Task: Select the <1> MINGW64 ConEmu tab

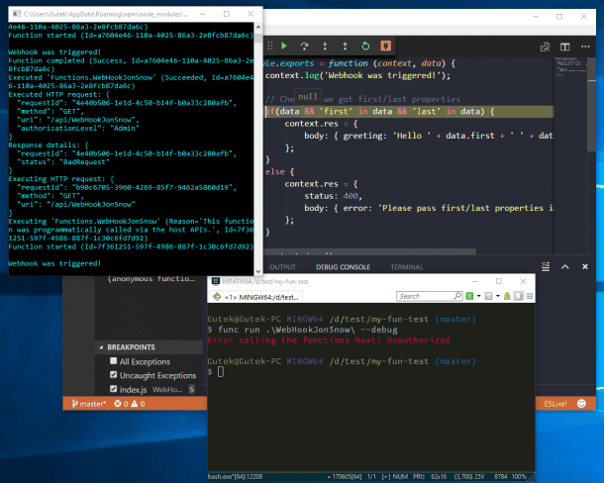Action: click(x=256, y=297)
